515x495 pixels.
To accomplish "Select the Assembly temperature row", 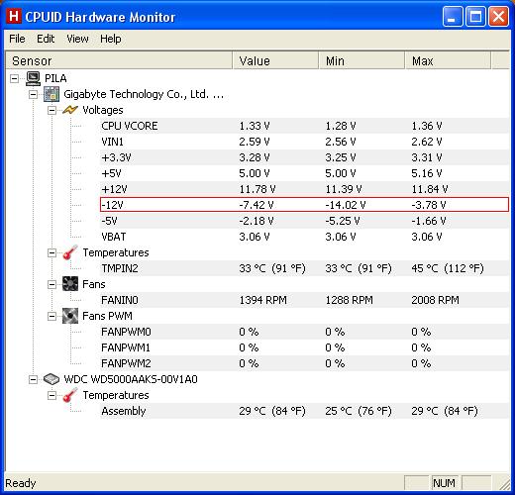I will [x=304, y=411].
